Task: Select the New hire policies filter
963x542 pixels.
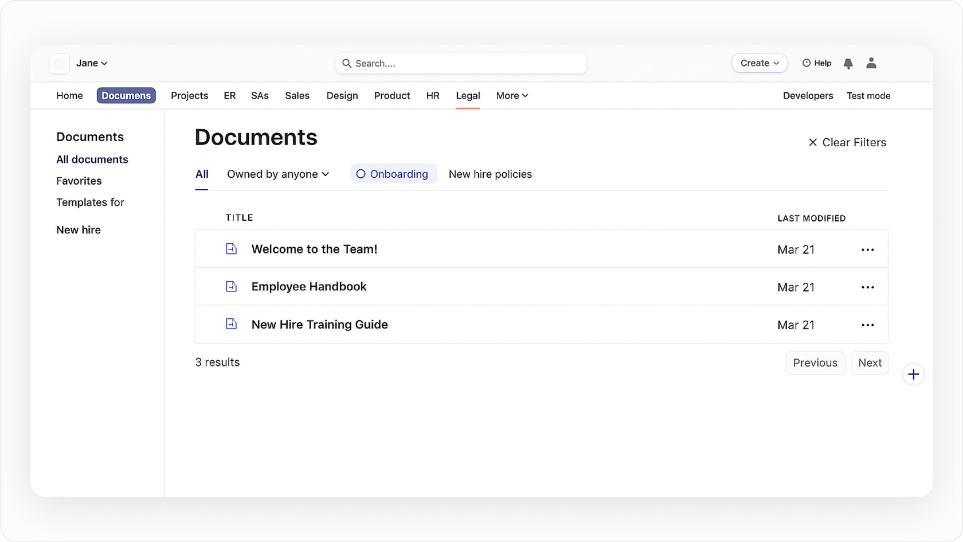Action: [x=490, y=174]
